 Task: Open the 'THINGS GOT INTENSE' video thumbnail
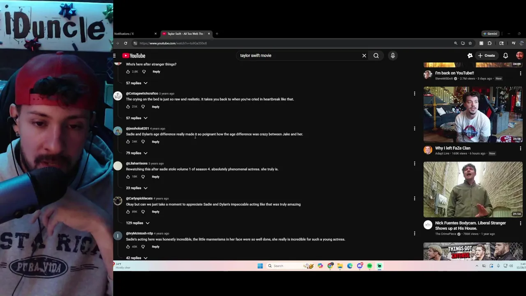(x=473, y=252)
